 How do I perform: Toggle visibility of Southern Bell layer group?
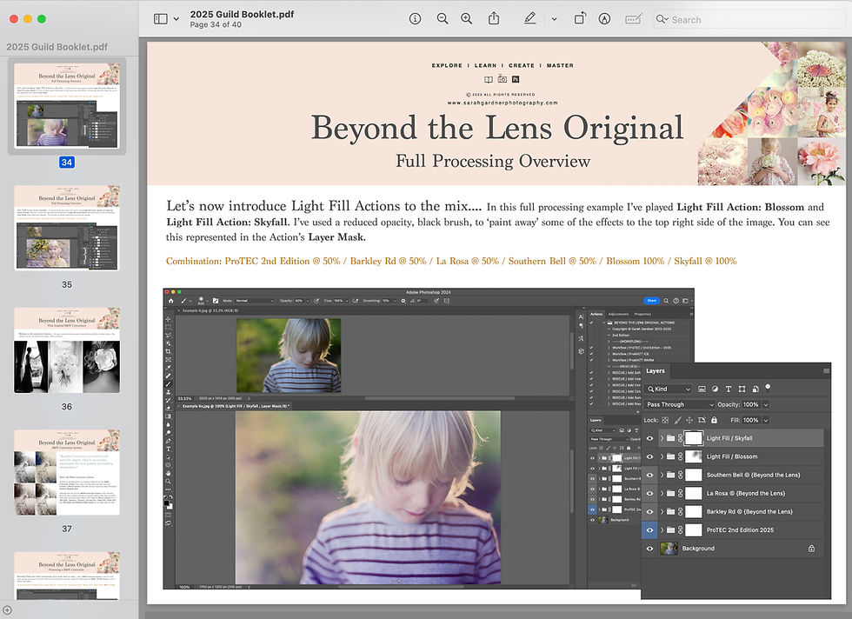pyautogui.click(x=649, y=475)
